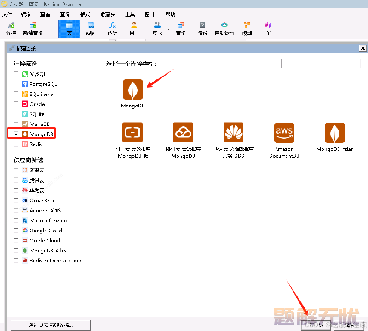Click the 下一步 (Next) button

coord(316,325)
